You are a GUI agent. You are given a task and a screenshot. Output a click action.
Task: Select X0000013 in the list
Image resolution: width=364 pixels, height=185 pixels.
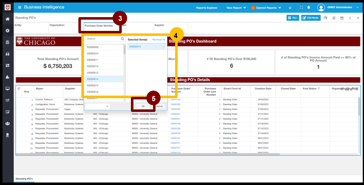click(x=104, y=73)
